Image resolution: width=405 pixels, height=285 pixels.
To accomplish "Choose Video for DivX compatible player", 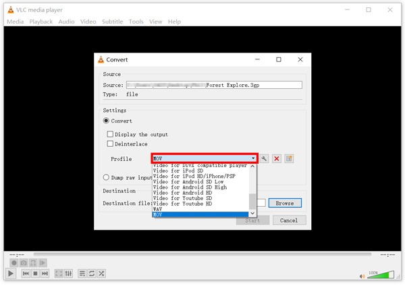I will [200, 165].
